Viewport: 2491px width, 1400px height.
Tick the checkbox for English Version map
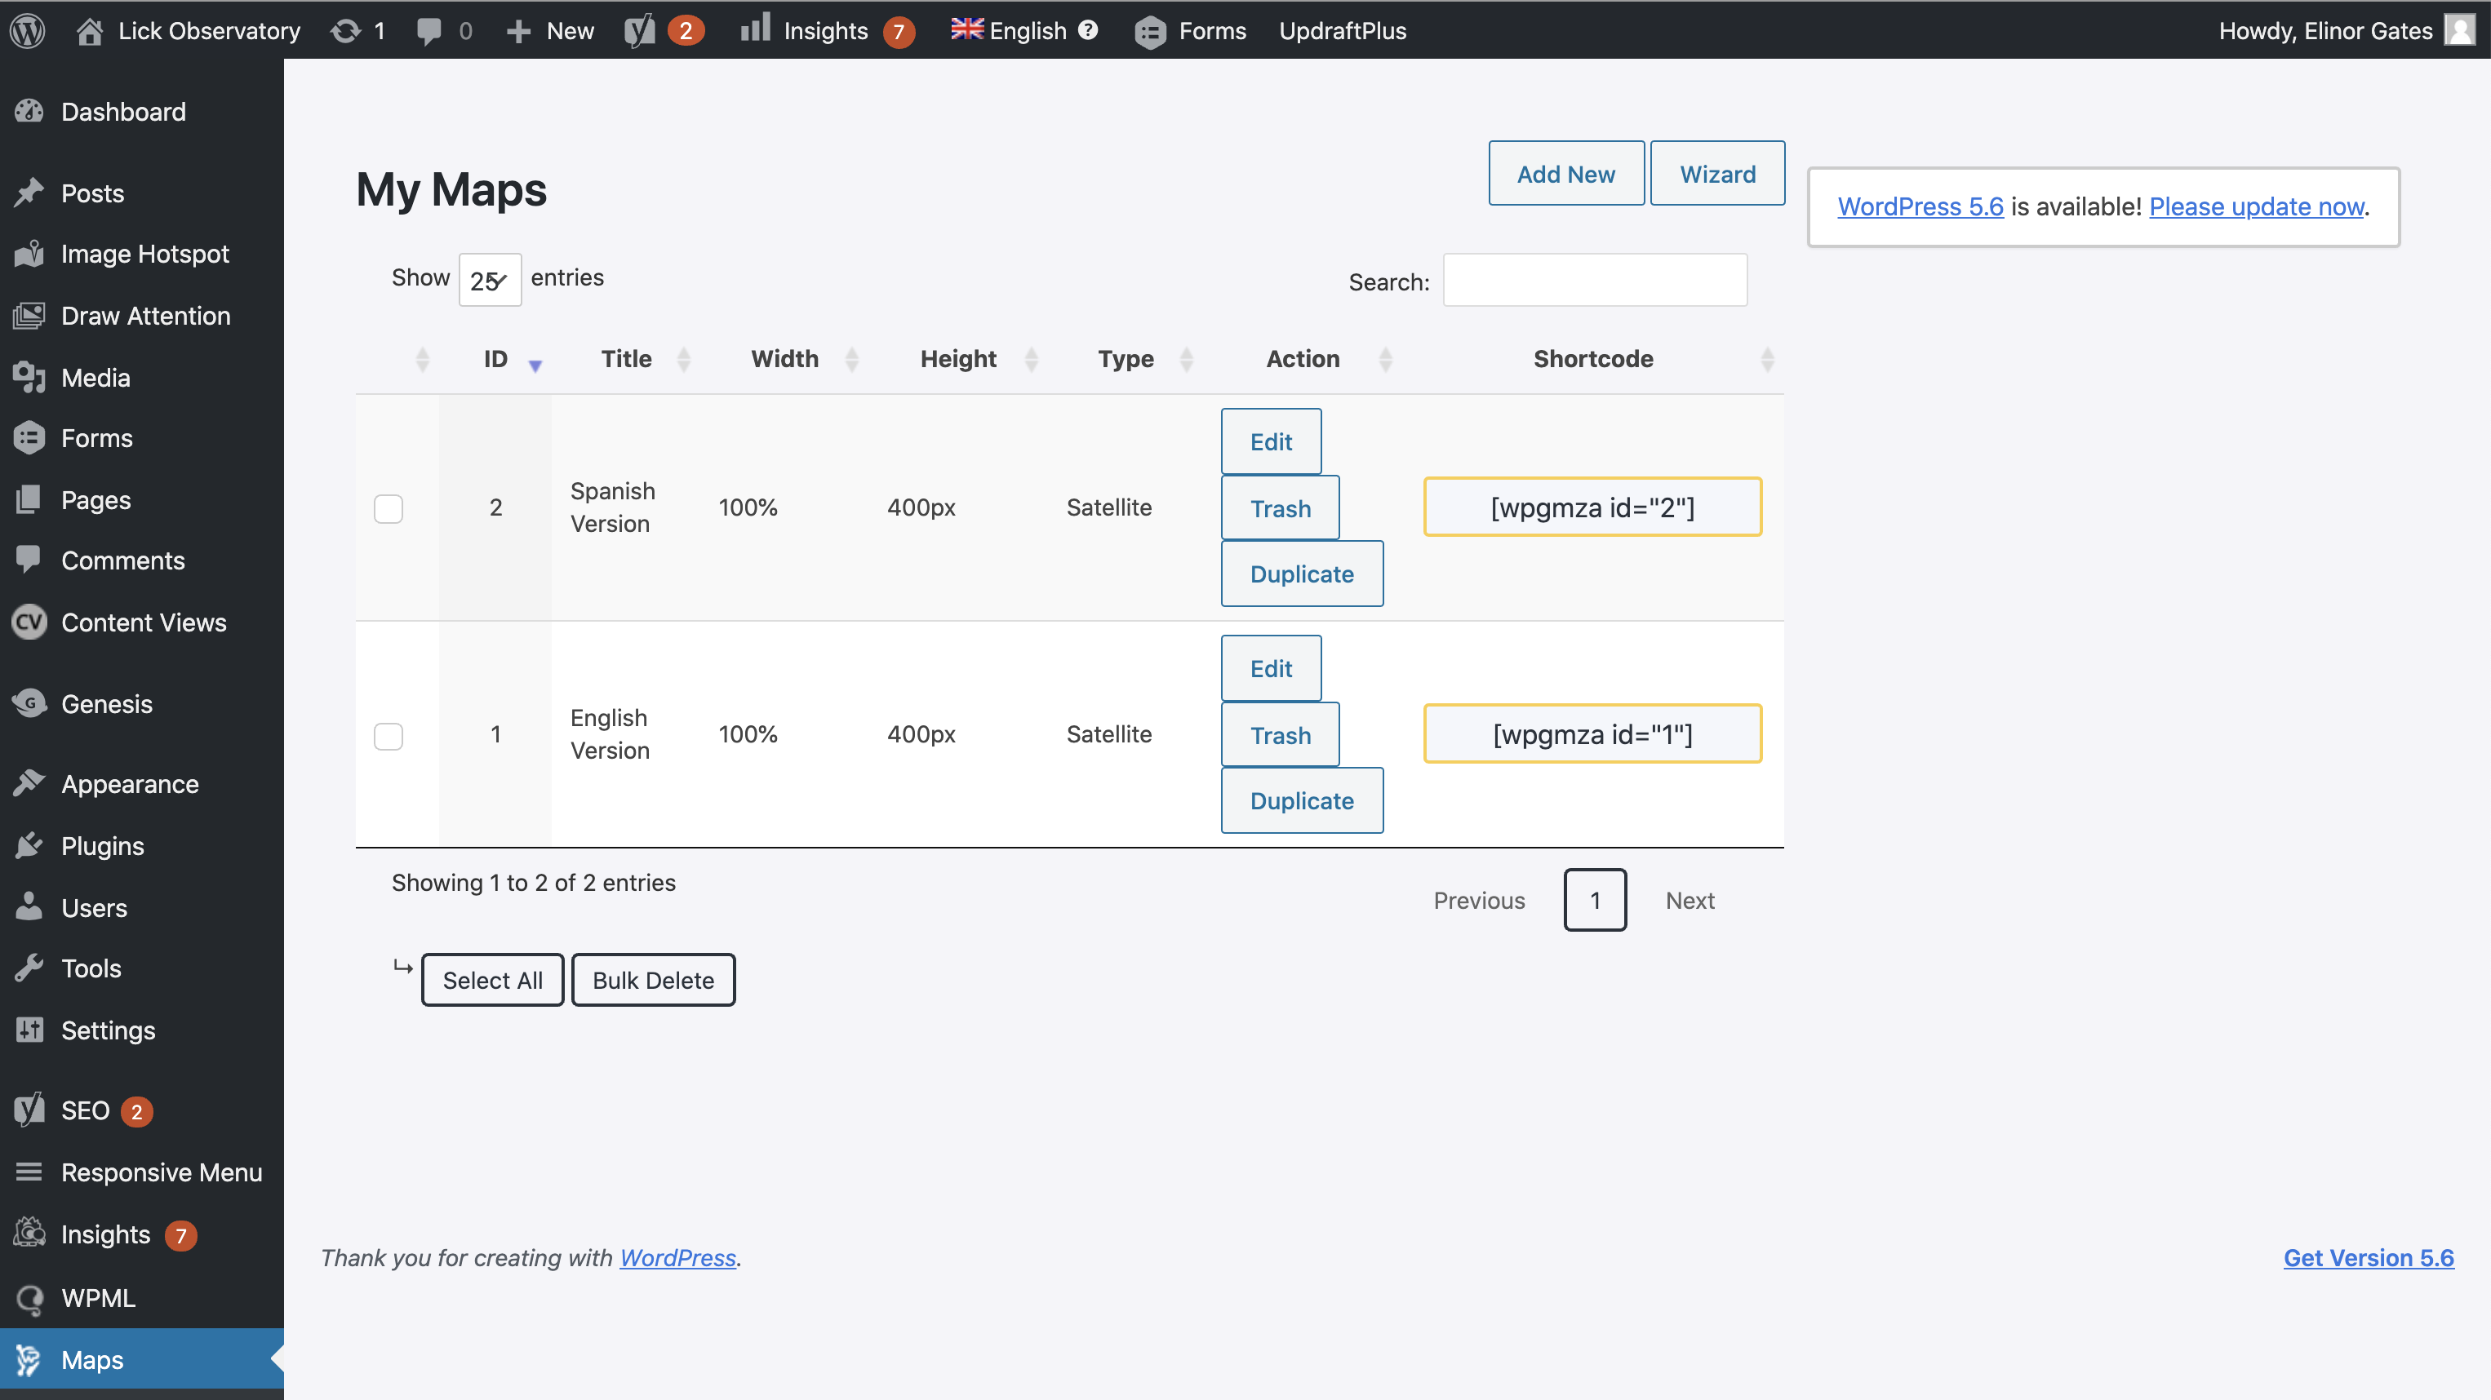click(388, 736)
